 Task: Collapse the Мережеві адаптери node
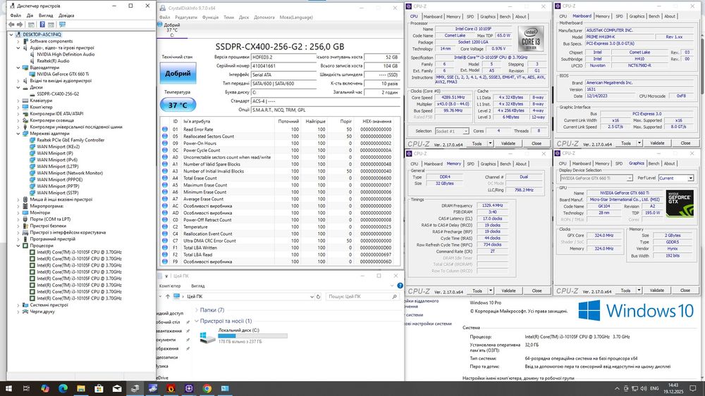tap(18, 134)
